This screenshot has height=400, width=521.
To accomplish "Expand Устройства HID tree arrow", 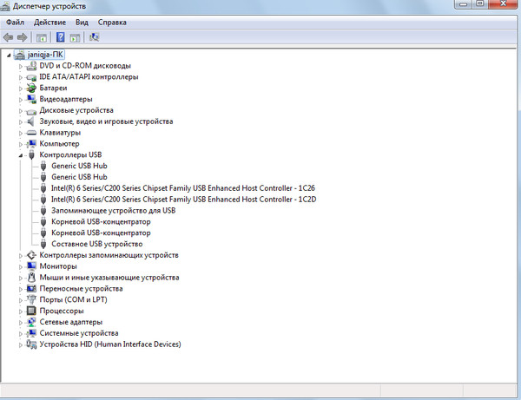I will point(21,344).
